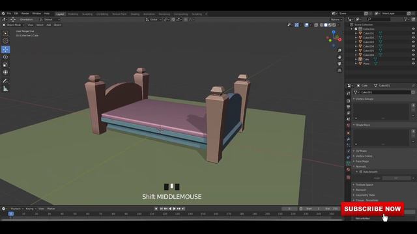Select the Select Box tool
Viewport: 417px width, 234px height.
pyautogui.click(x=5, y=33)
